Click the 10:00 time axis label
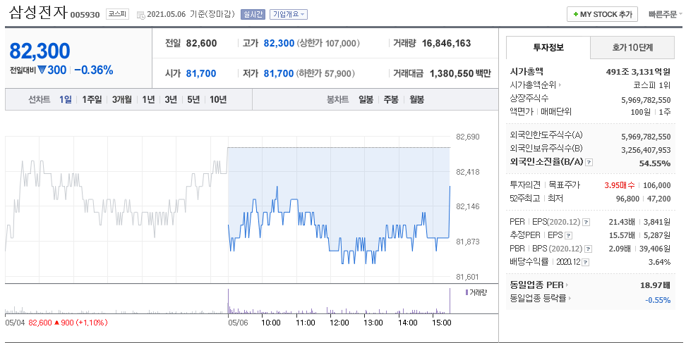 (271, 323)
